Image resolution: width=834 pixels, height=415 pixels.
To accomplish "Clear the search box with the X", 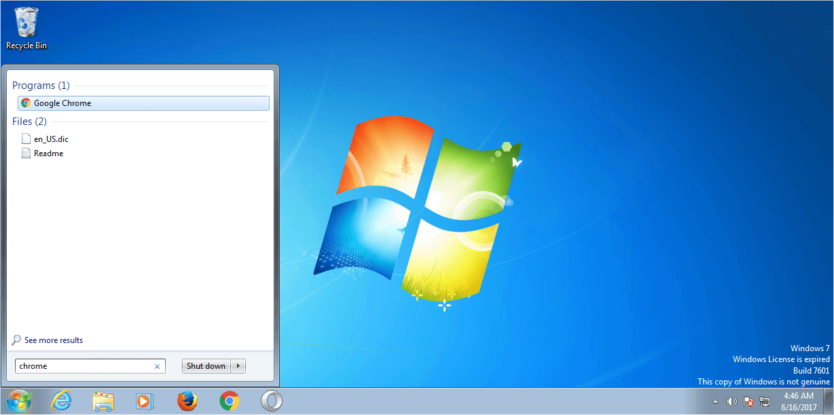I will [x=157, y=367].
